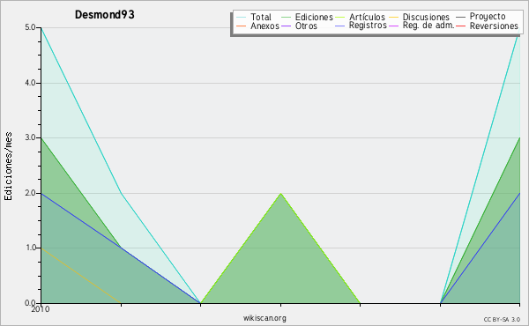Select the 'Ediciones' legend label
The height and width of the screenshot is (326, 529).
pos(314,17)
